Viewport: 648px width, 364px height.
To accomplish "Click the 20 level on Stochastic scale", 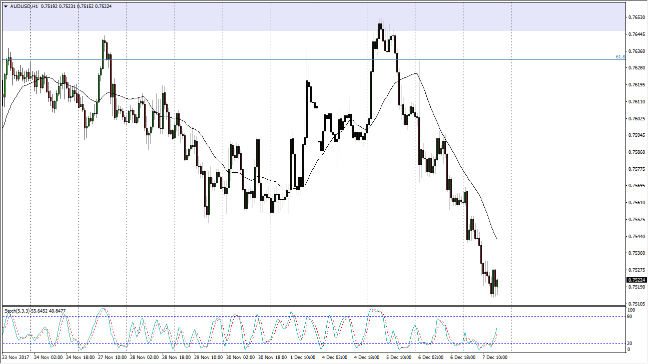I will [x=630, y=343].
